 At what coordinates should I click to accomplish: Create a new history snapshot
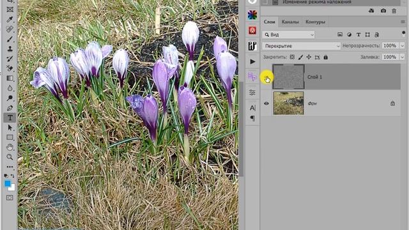point(383,11)
